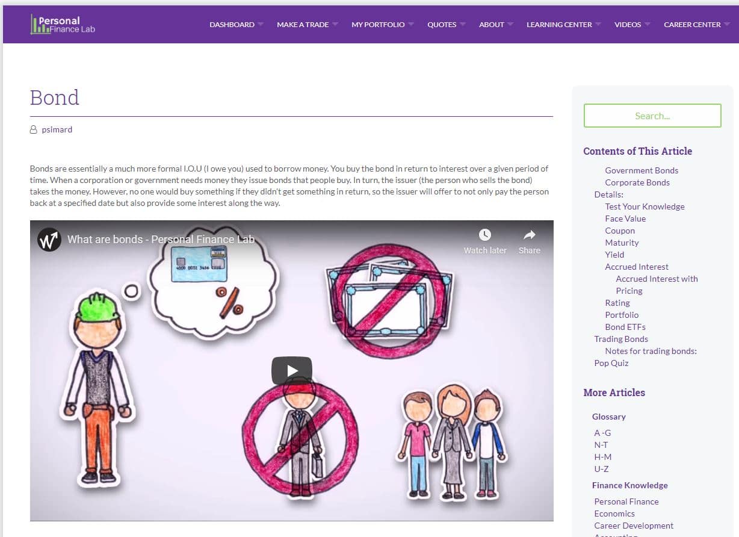Jump to Yield section

pyautogui.click(x=614, y=255)
